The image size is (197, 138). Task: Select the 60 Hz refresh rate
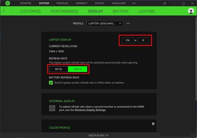coord(58,69)
